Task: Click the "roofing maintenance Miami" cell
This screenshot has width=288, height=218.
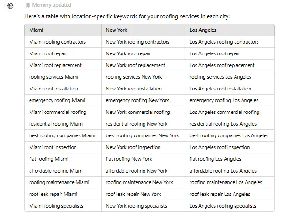Action: point(59,182)
